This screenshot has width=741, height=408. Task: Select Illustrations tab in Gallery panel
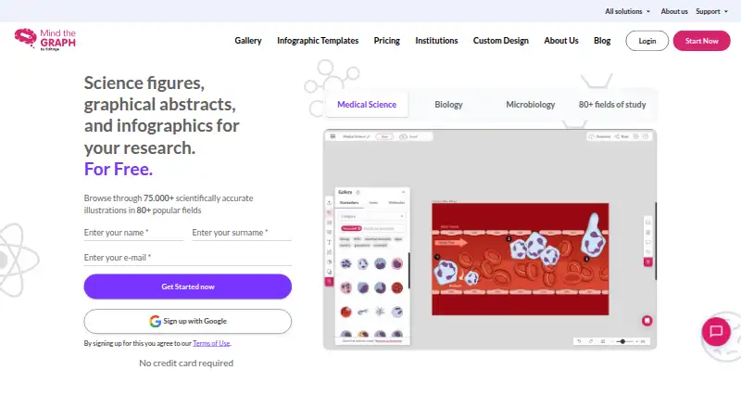coord(349,202)
